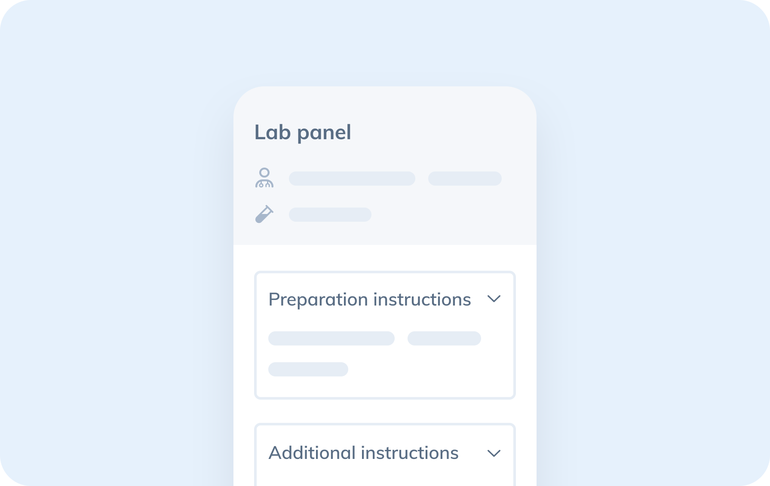Screen dimensions: 770x486
Task: Click the placeholder bar beside test tube
Action: pyautogui.click(x=330, y=214)
